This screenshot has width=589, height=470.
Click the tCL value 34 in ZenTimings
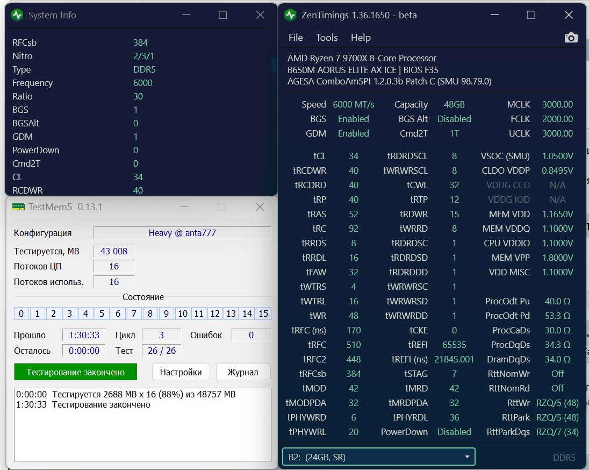(x=354, y=156)
